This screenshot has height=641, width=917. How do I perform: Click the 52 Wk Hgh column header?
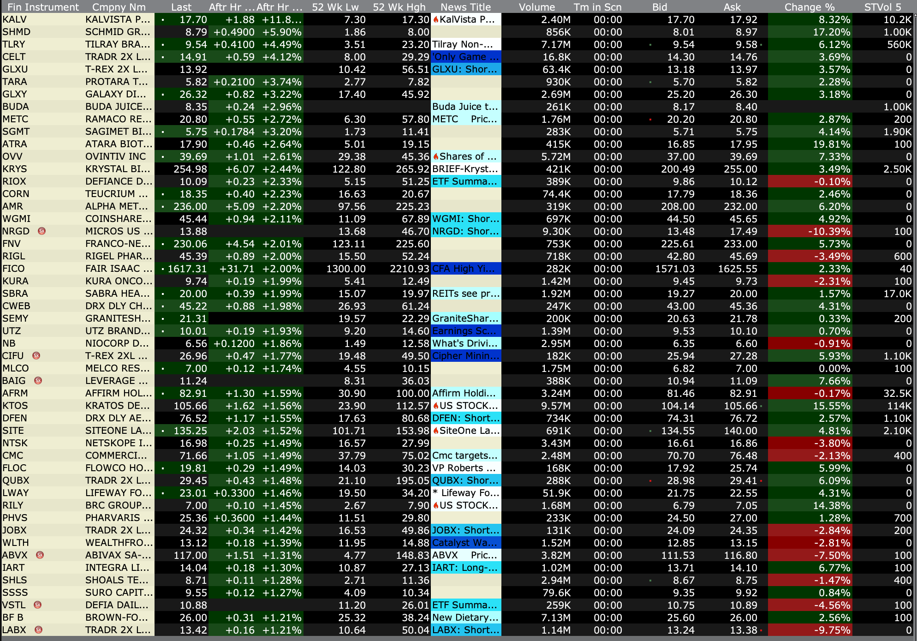click(x=399, y=7)
